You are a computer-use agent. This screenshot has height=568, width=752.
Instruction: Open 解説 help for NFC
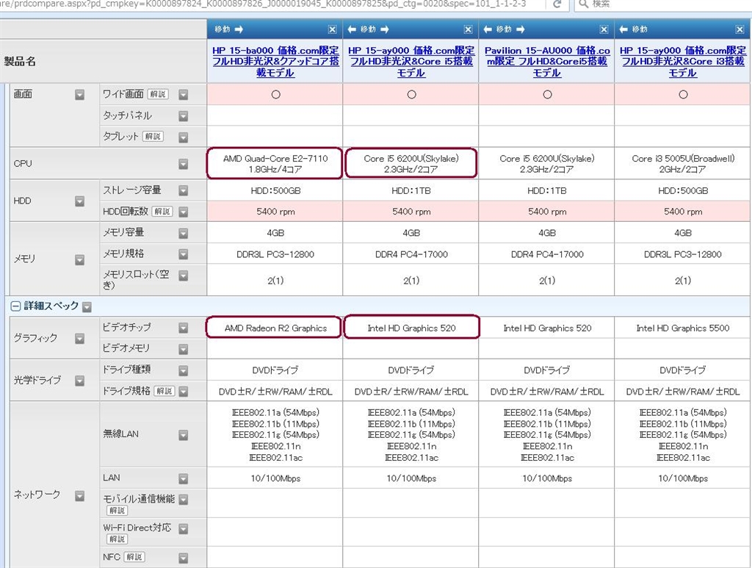click(x=134, y=556)
